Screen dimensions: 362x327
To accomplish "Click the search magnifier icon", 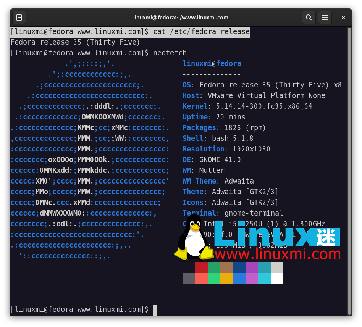I will pyautogui.click(x=309, y=18).
